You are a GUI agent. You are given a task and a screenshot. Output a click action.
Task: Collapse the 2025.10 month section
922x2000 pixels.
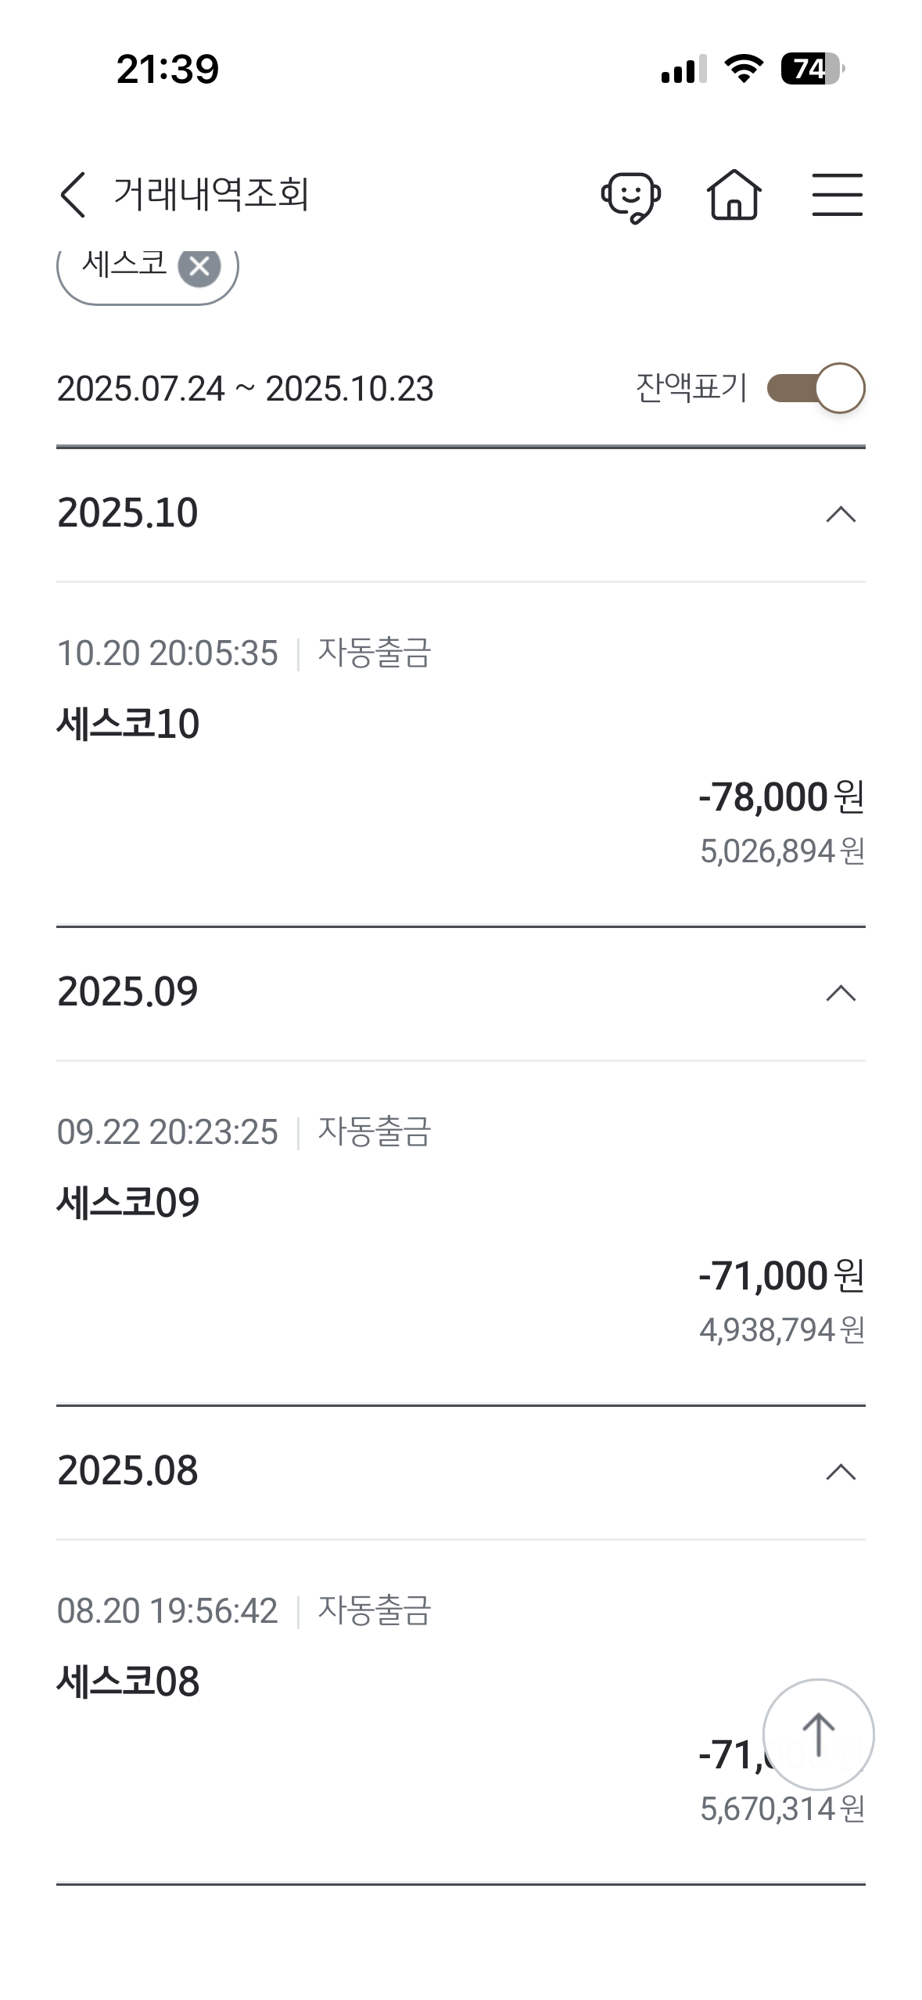(x=841, y=514)
